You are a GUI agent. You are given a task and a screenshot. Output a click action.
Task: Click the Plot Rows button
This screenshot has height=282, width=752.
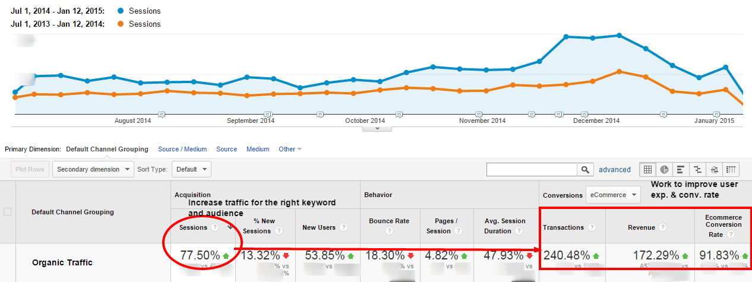(x=29, y=169)
